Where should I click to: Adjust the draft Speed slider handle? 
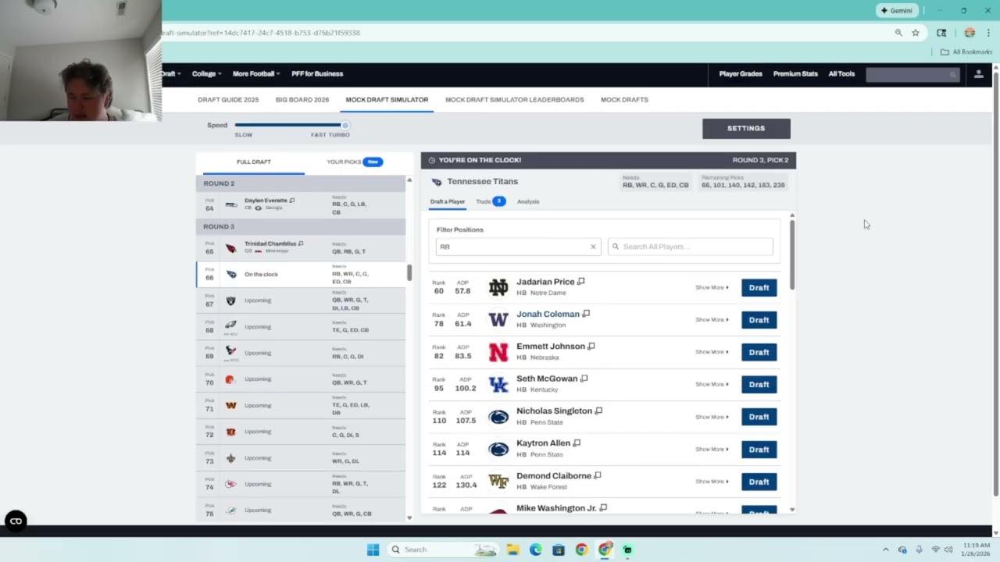pyautogui.click(x=345, y=125)
